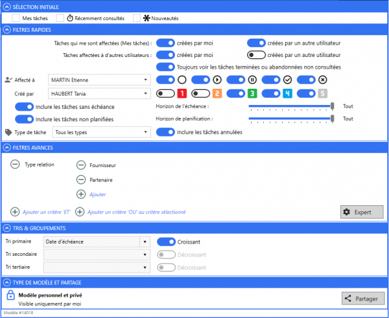
Task: Open the Tri tertiaire dropdown
Action: pos(97,267)
